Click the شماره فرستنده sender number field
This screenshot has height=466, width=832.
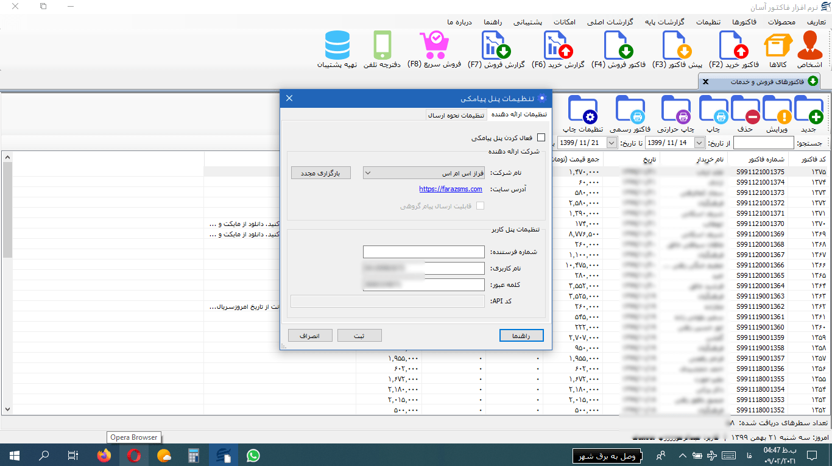click(x=424, y=252)
